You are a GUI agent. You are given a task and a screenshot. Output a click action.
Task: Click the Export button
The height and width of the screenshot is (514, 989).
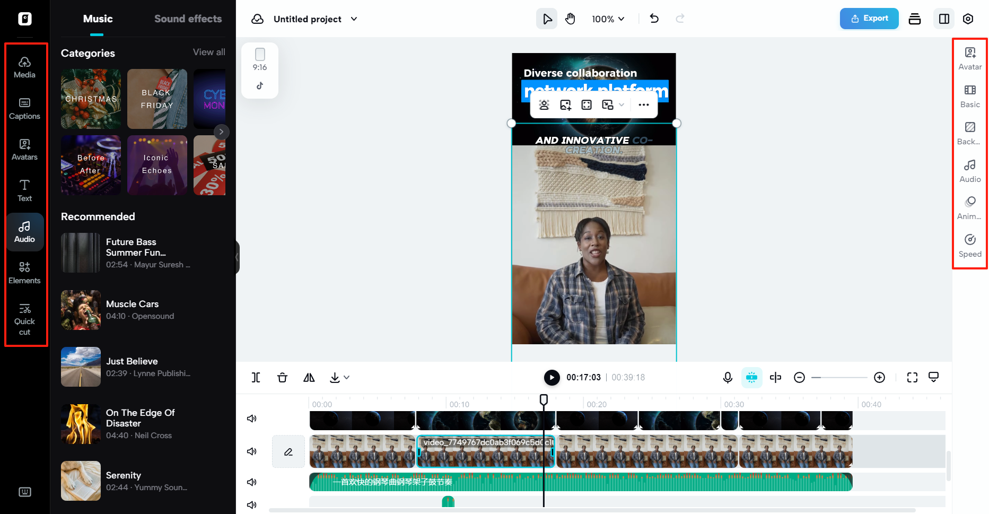(x=869, y=19)
